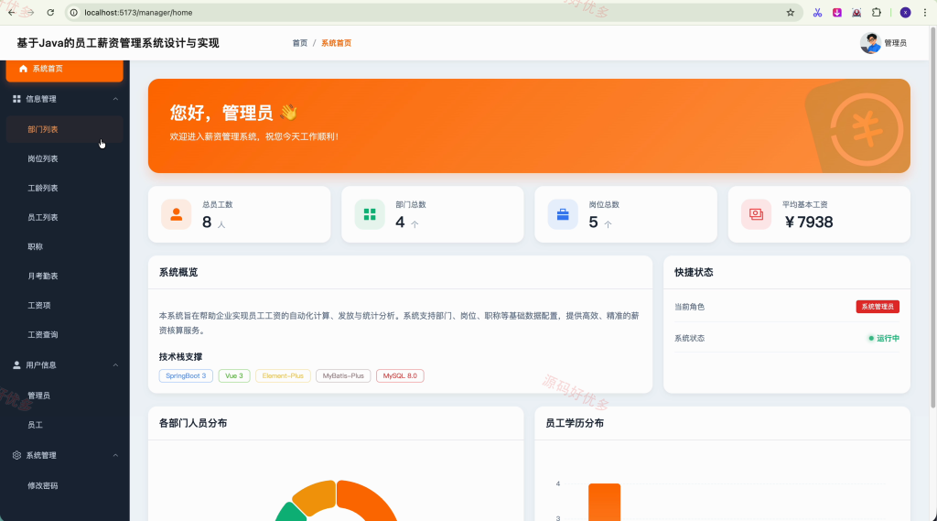Screen dimensions: 937x521
Task: Click the home icon beside 系统首页
Action: coord(23,69)
